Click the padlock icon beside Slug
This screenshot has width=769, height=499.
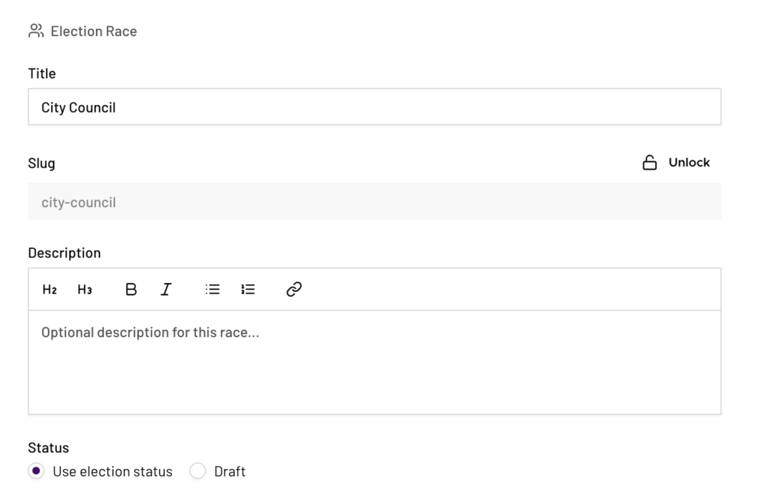tap(650, 163)
